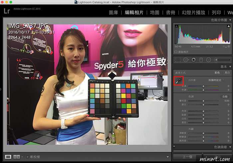The height and width of the screenshot is (163, 233).
Task: Set treatment to 黑白 black and white
Action: [227, 73]
